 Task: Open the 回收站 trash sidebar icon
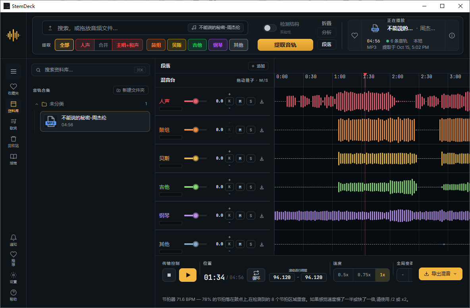pos(13,142)
